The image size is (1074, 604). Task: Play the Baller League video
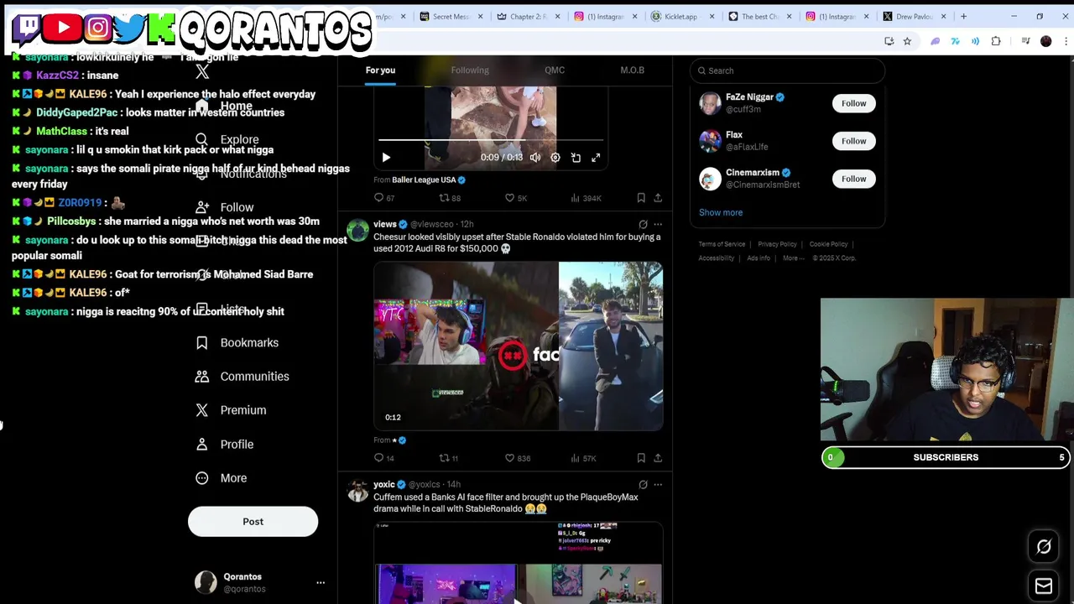[x=386, y=158]
